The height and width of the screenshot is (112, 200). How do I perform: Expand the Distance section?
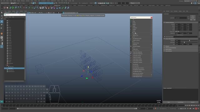click(164, 46)
